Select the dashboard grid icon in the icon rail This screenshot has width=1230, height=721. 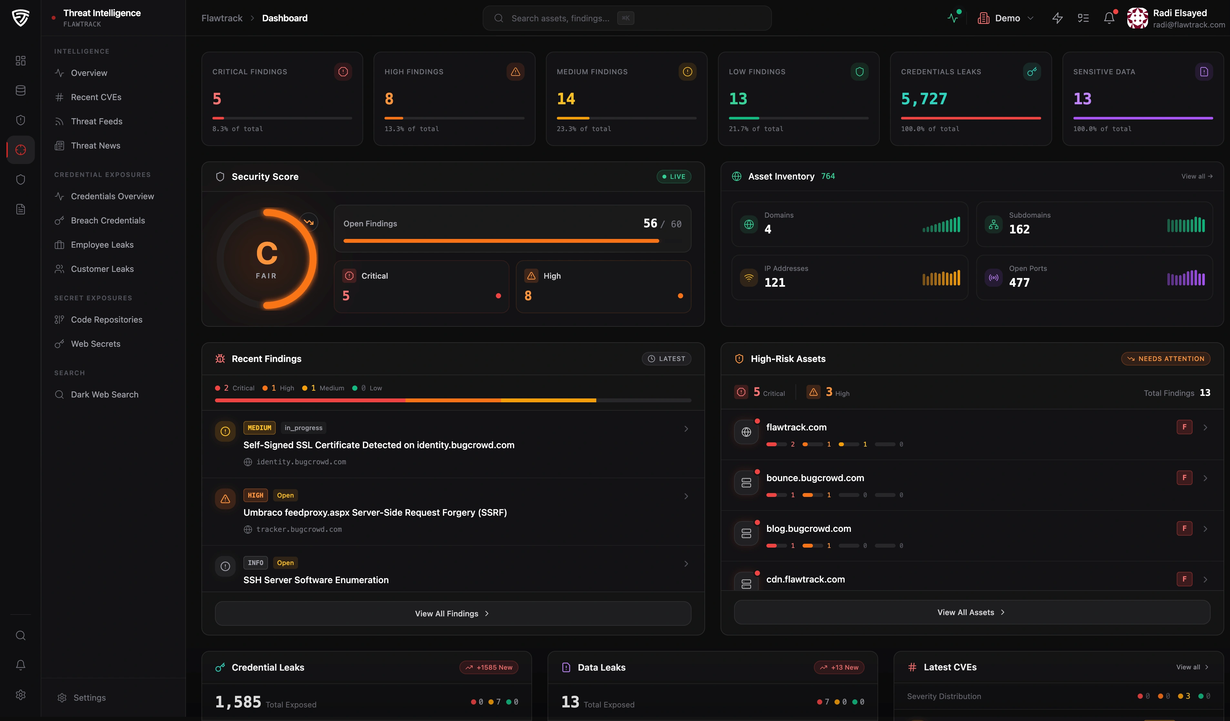[x=20, y=60]
